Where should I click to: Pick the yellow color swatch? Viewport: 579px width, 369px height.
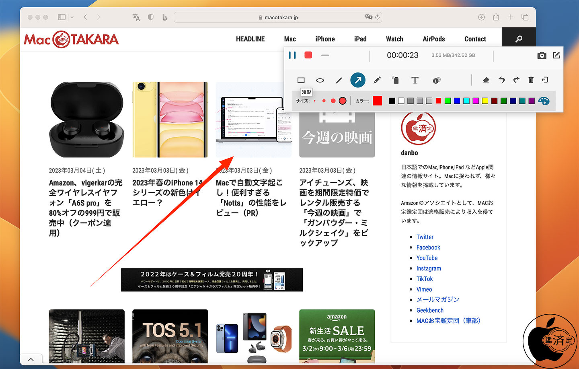[x=485, y=101]
